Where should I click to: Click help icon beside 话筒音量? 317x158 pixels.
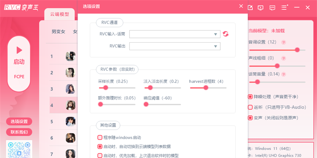[x=283, y=74]
